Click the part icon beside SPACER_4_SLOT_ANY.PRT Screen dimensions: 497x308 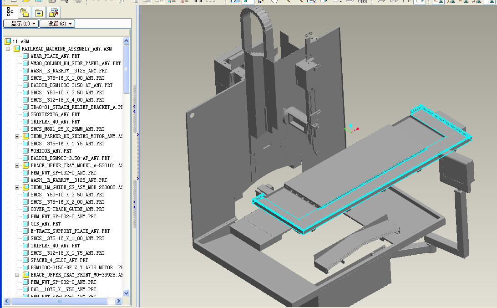pos(26,261)
